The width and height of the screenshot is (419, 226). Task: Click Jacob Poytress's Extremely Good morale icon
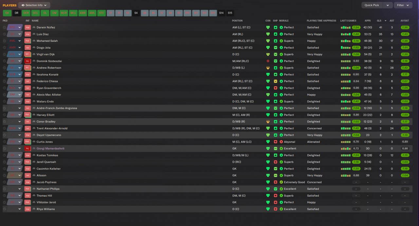281,182
